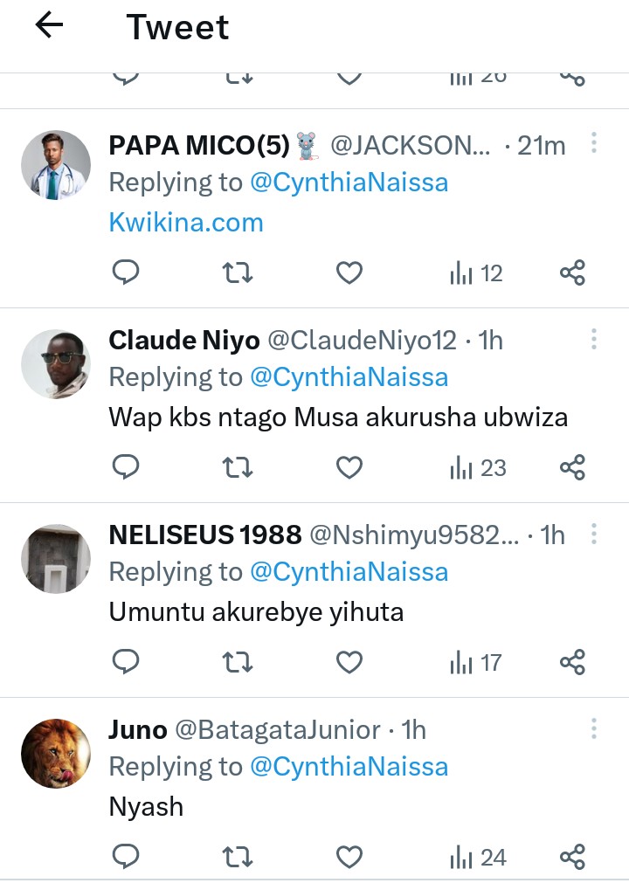The image size is (629, 883).
Task: Open the Kwikina.com link
Action: (186, 223)
